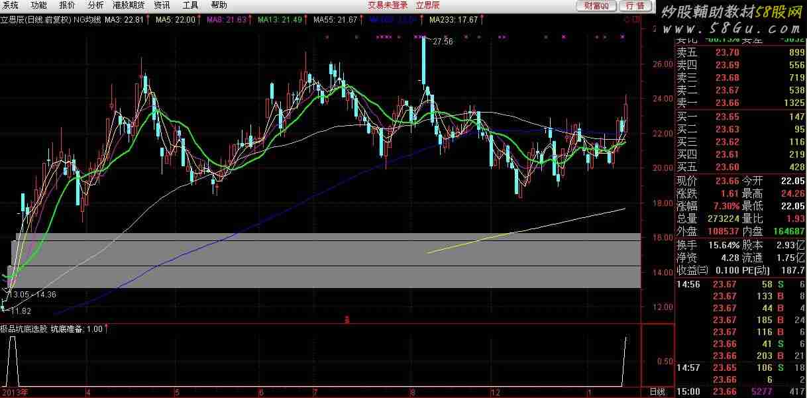Click the 净资 value 4.28
Viewport: 807px width, 398px height.
(x=729, y=258)
